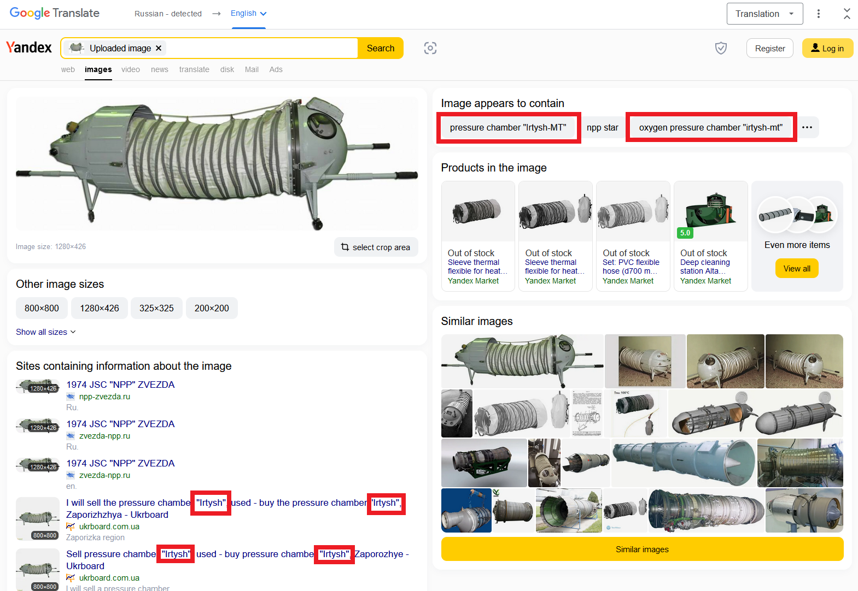The height and width of the screenshot is (591, 858).
Task: Open search-by-image camera icon
Action: pos(430,48)
